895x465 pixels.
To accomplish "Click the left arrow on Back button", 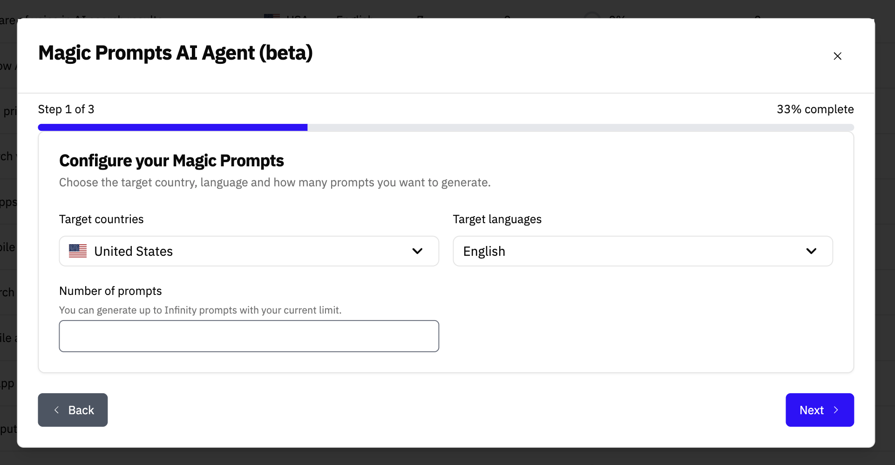I will tap(57, 410).
